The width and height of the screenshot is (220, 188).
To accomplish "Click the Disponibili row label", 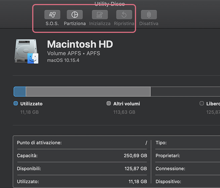I will point(29,169).
